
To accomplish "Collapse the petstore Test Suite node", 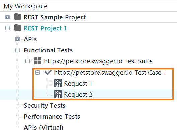I will [27, 61].
